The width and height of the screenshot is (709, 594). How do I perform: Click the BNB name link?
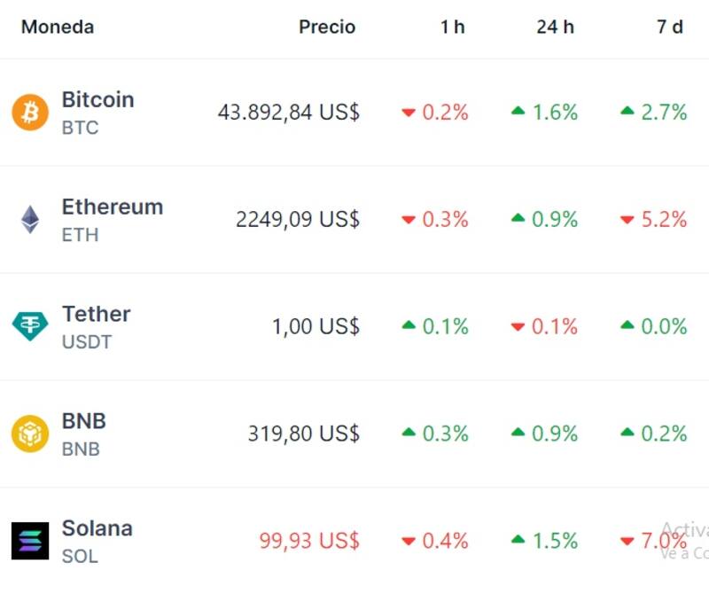tap(83, 421)
